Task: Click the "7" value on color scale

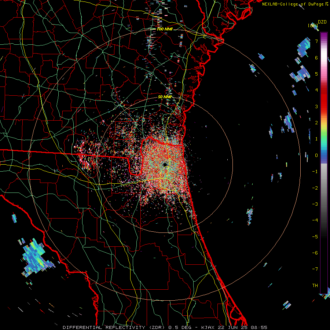Action: click(x=316, y=41)
